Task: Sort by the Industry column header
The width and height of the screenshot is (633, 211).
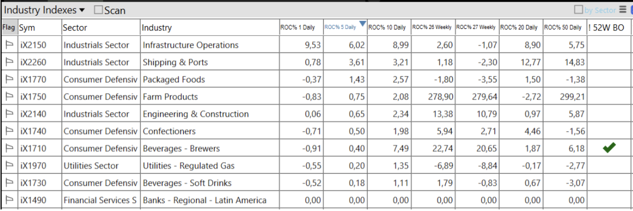Action: 156,28
